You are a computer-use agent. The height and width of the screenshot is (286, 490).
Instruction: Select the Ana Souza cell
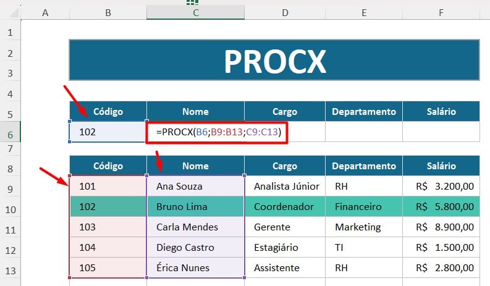click(x=196, y=186)
